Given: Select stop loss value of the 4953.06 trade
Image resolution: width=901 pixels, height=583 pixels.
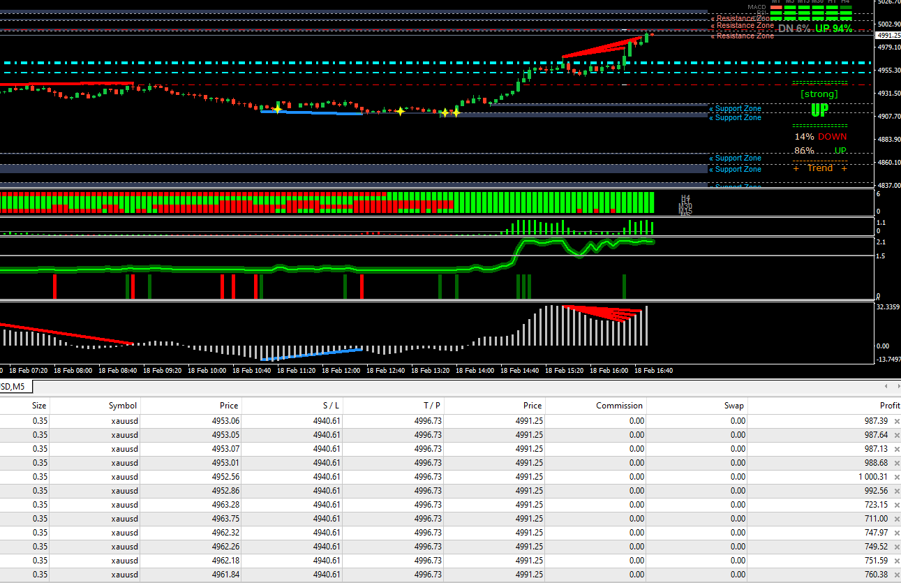Looking at the screenshot, I should [x=327, y=421].
